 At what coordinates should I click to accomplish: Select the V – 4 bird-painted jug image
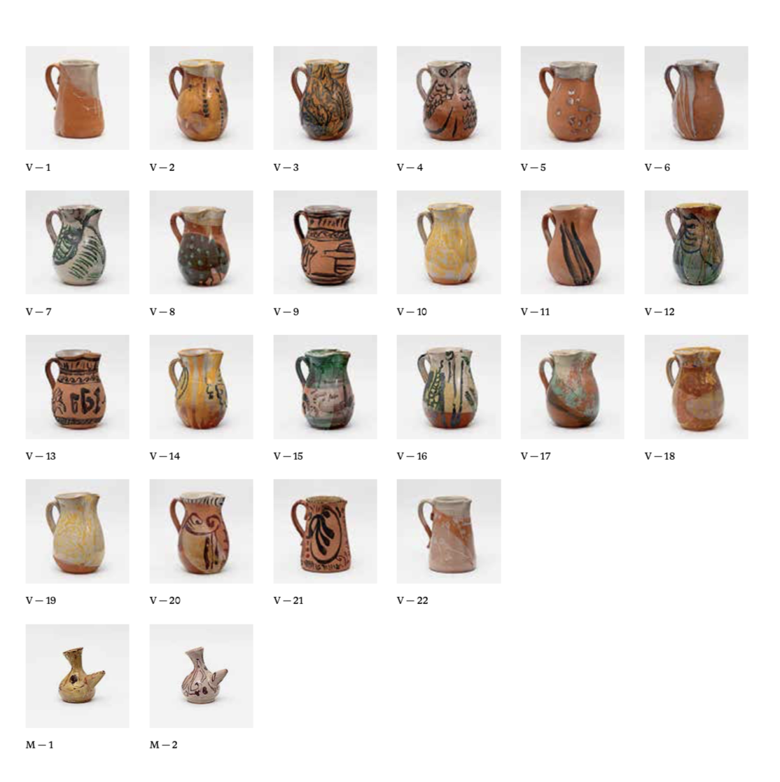tap(449, 98)
